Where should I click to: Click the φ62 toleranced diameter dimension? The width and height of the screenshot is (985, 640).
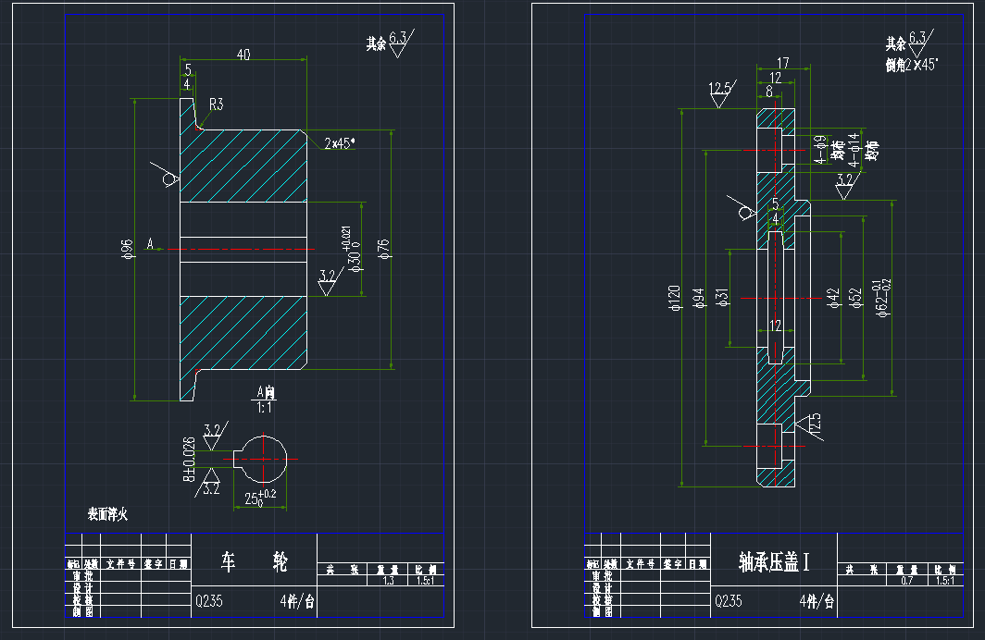882,298
